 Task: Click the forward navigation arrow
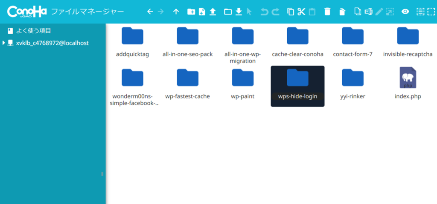[161, 11]
